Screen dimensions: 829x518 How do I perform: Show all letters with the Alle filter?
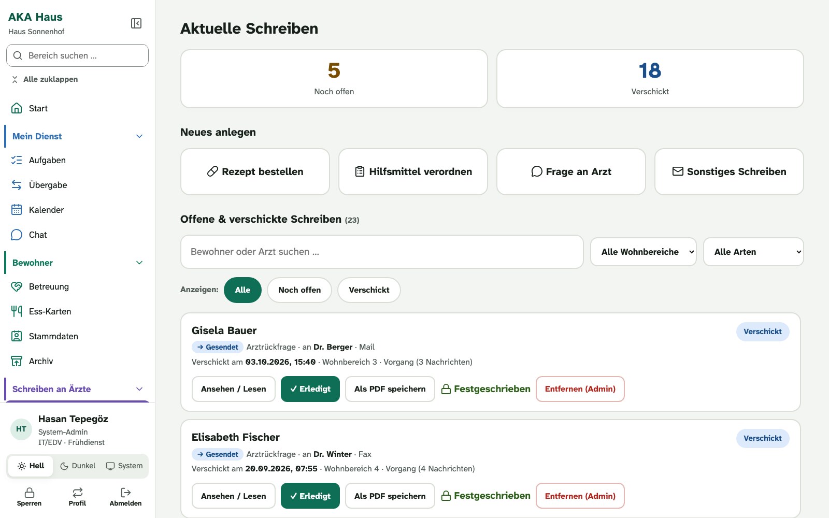coord(242,290)
